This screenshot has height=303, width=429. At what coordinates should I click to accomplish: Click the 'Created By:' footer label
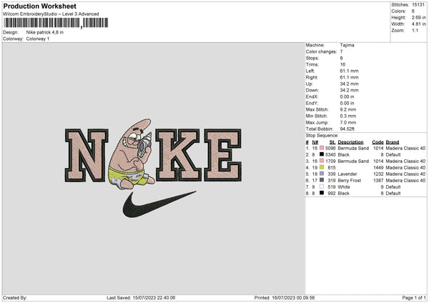tap(15, 297)
